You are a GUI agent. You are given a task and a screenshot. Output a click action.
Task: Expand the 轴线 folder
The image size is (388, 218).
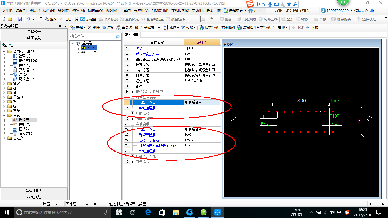coord(4,83)
